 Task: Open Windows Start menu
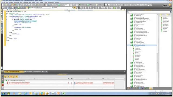tap(3, 93)
